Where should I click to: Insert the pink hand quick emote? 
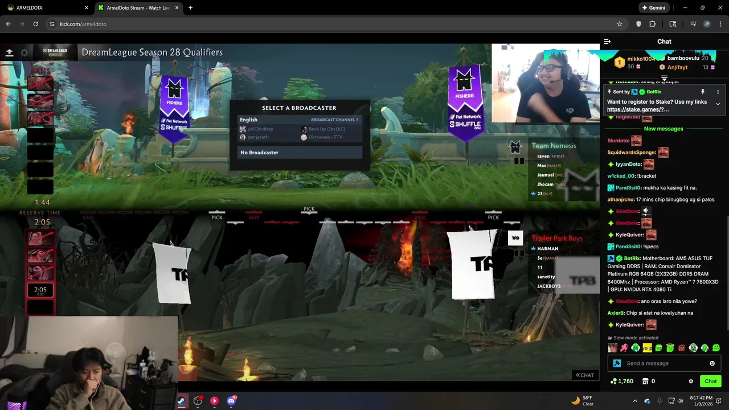624,348
